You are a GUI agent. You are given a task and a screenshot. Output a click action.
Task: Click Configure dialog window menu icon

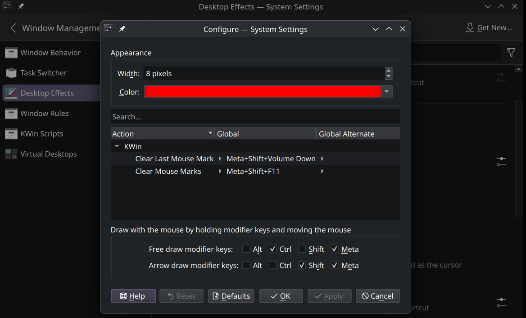109,29
